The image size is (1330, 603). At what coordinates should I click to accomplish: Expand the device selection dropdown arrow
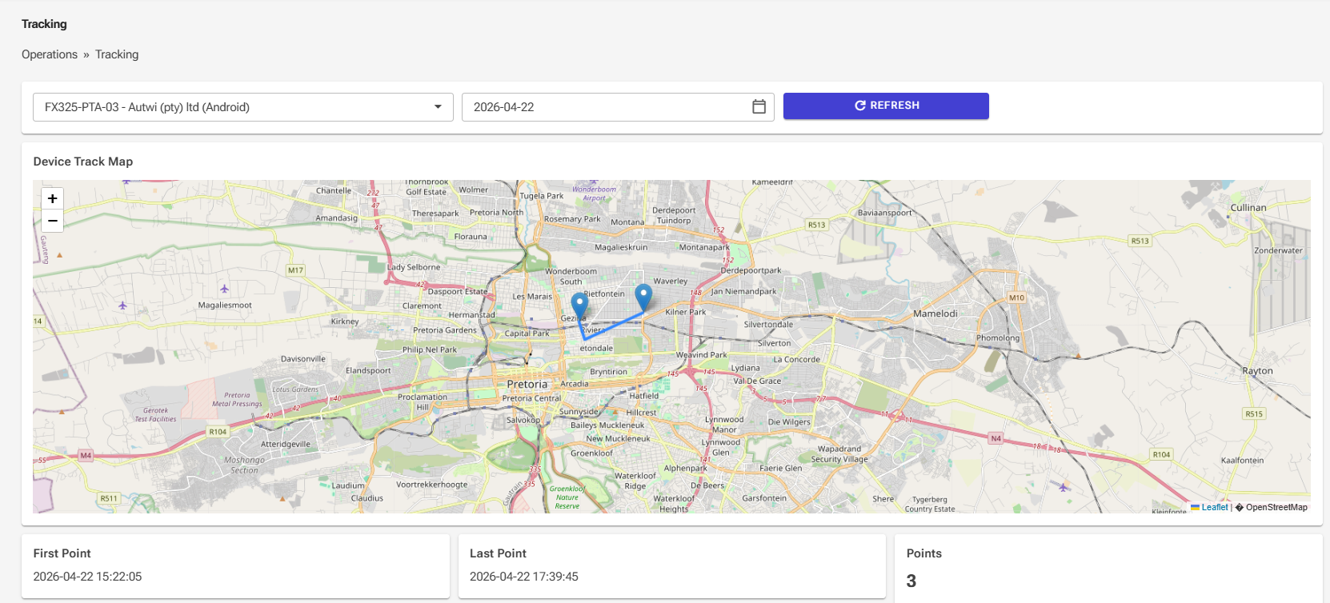pos(438,107)
